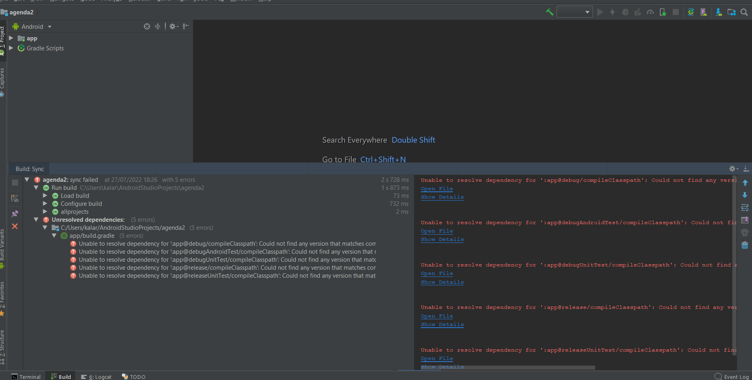Click Attach debugger to Android process icon

(663, 12)
